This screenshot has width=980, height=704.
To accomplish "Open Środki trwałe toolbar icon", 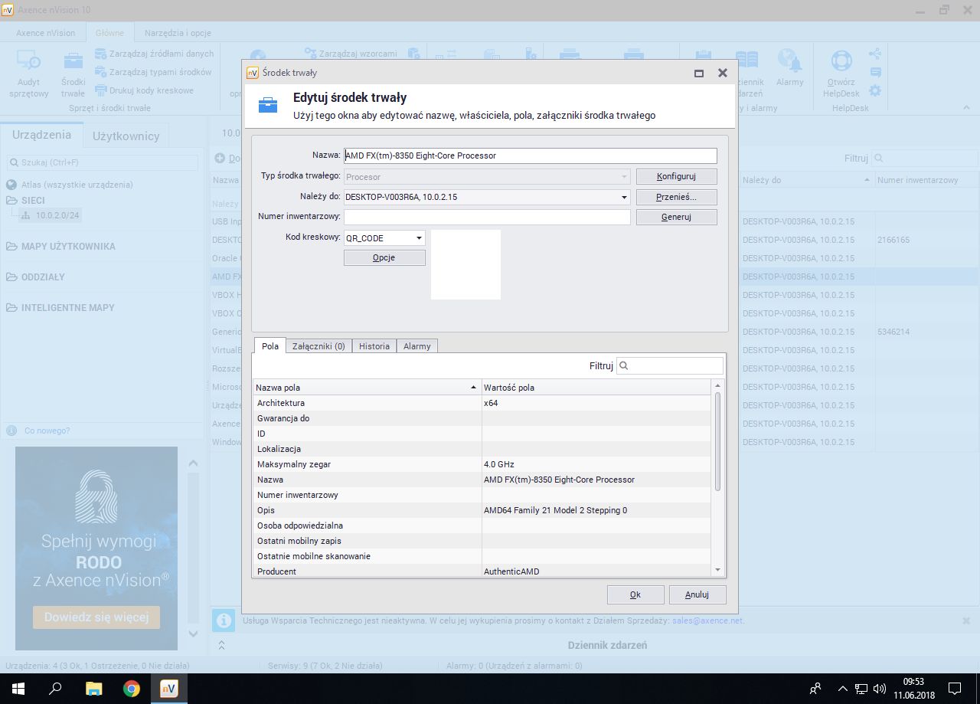I will click(73, 61).
